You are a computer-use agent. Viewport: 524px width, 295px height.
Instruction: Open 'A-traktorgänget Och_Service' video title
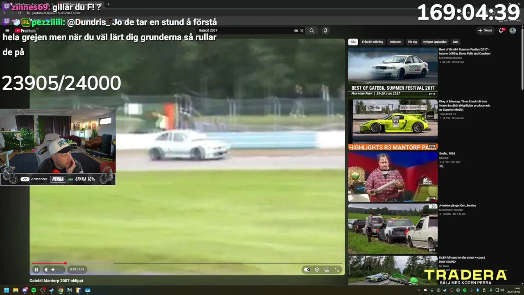(458, 206)
